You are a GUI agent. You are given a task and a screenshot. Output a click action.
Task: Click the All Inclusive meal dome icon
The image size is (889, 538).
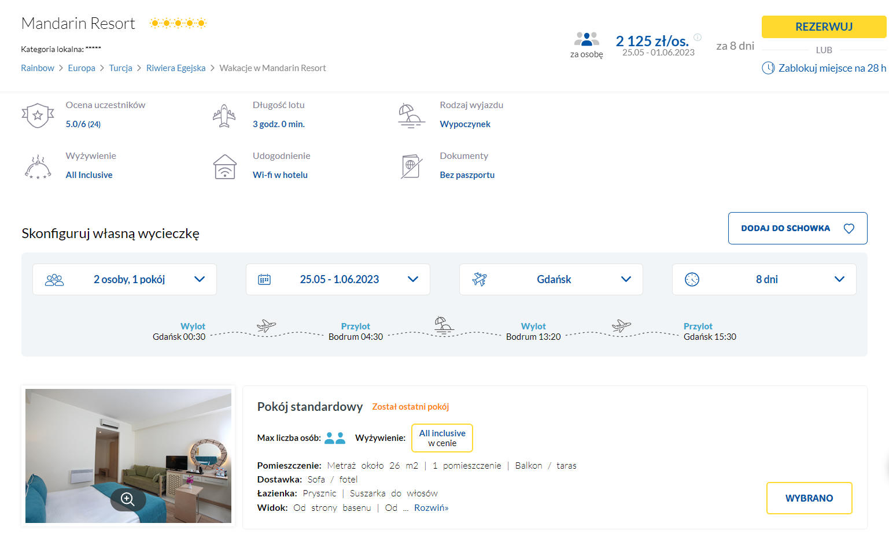coord(38,167)
